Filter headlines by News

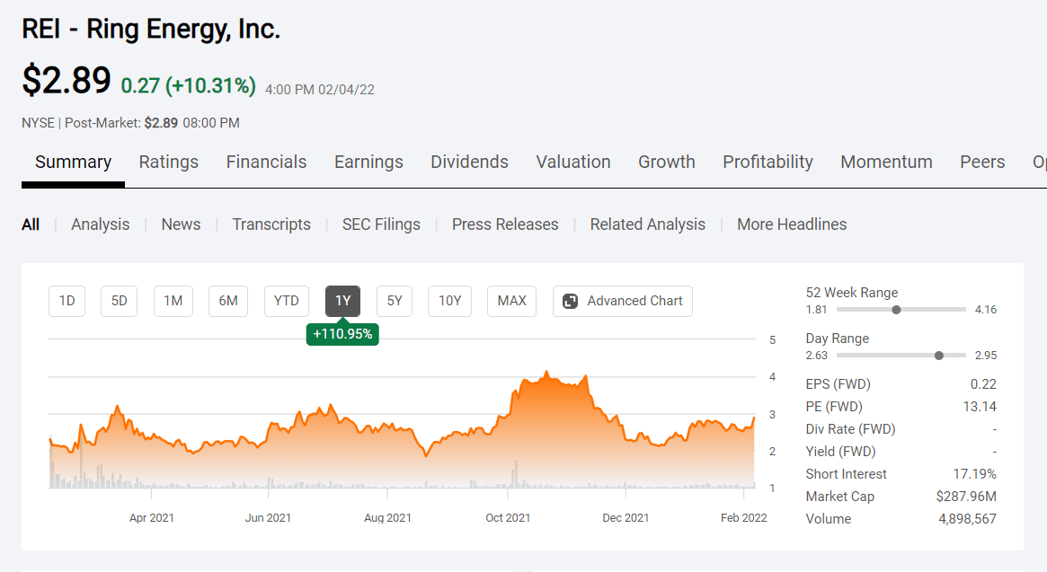(x=181, y=224)
